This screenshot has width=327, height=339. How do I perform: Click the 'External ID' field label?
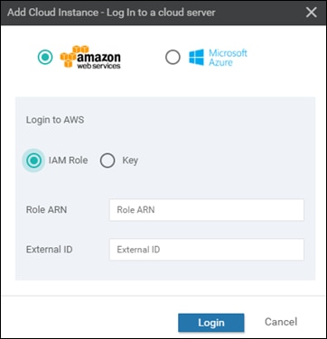[x=49, y=249]
